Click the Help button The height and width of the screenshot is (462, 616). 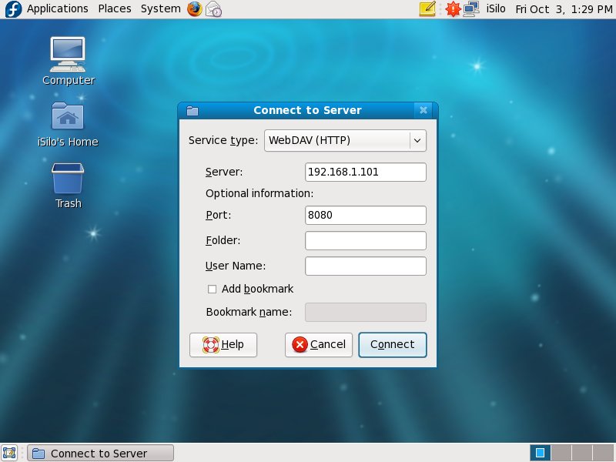click(x=223, y=344)
